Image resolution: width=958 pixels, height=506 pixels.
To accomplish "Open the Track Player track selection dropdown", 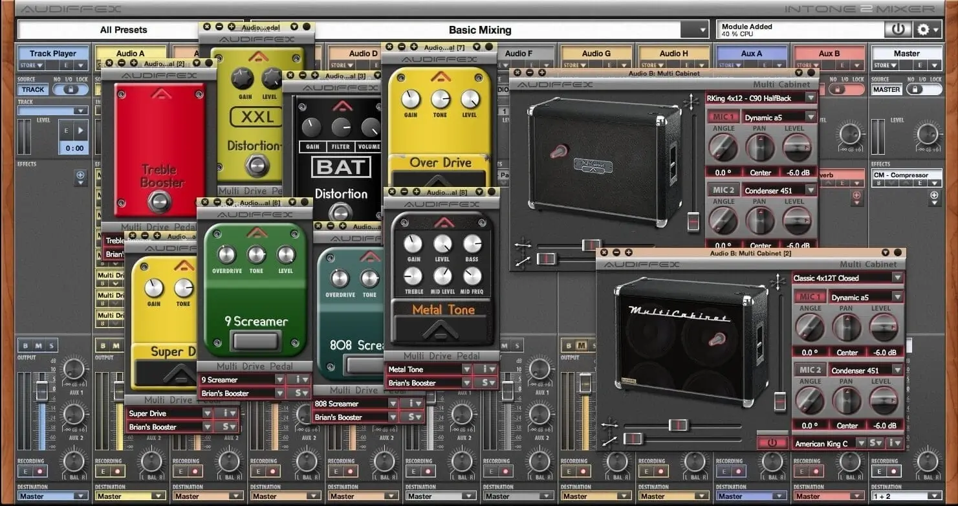I will click(x=52, y=111).
